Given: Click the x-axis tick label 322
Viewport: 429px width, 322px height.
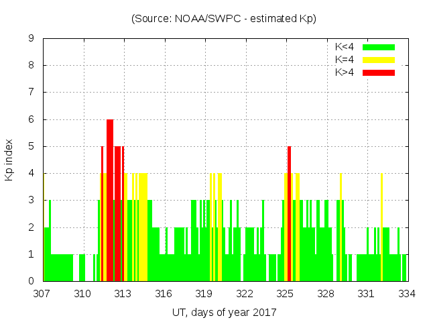Looking at the screenshot, I should (245, 294).
